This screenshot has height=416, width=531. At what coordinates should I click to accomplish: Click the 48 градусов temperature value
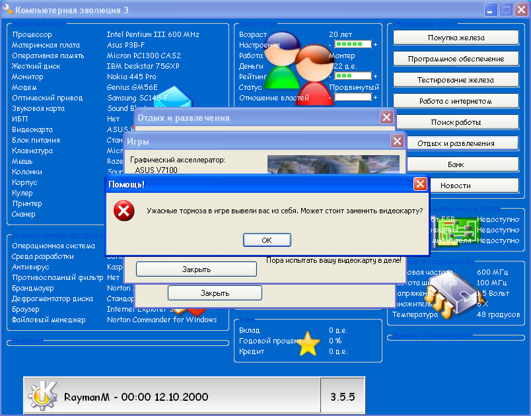(x=498, y=314)
